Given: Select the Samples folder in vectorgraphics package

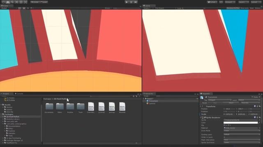Looking at the screenshot, I should point(12,133).
